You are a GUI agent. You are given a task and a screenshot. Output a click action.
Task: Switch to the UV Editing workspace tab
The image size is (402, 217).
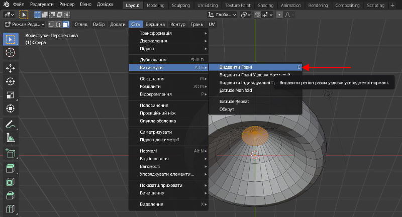208,6
